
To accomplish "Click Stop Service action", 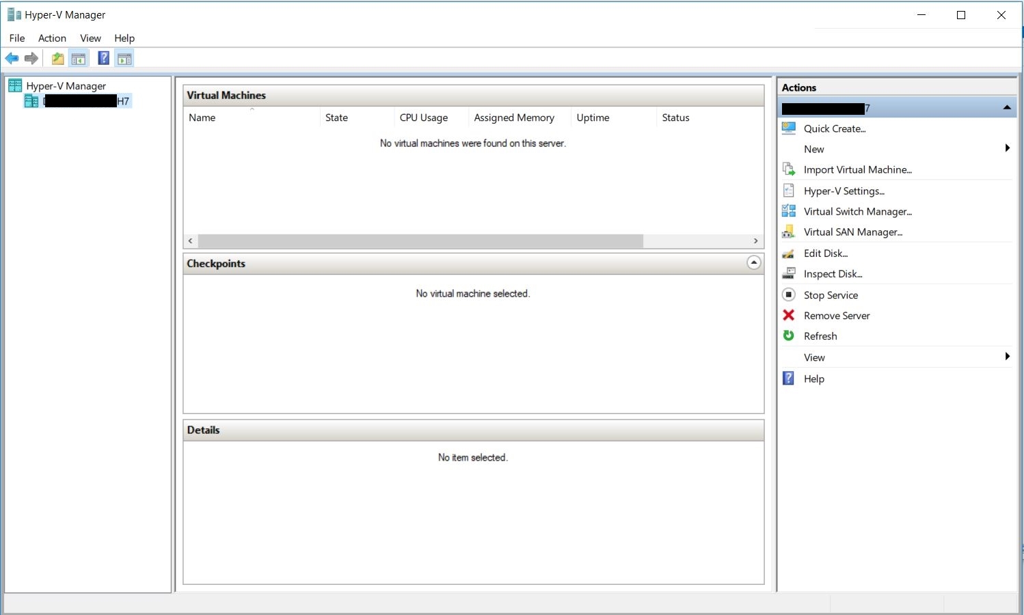I will point(831,295).
